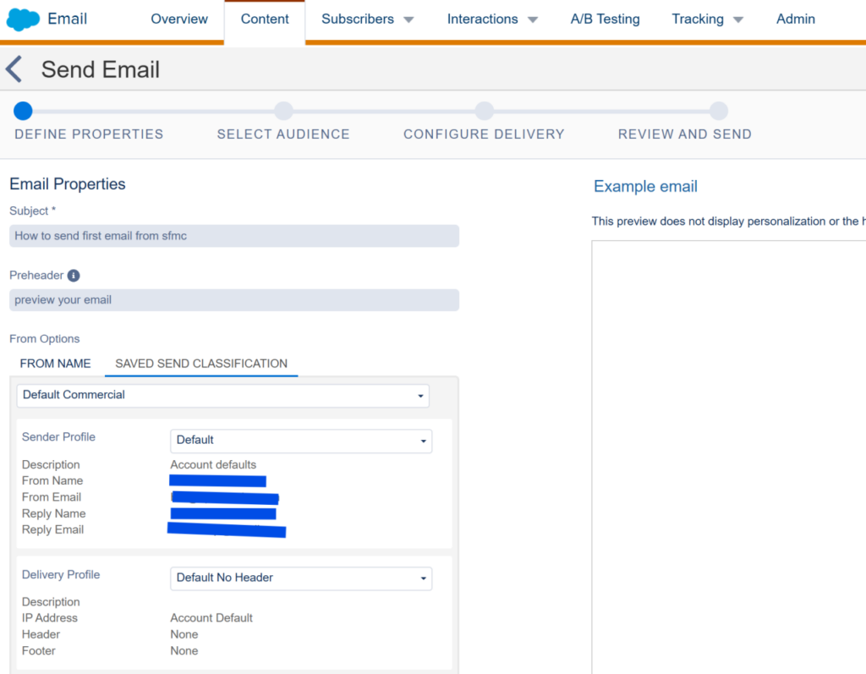
Task: Click the CONFIGURE DELIVERY step label
Action: pos(484,134)
